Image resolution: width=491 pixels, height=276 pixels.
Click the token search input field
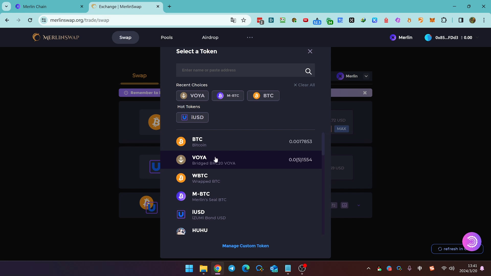tap(245, 70)
